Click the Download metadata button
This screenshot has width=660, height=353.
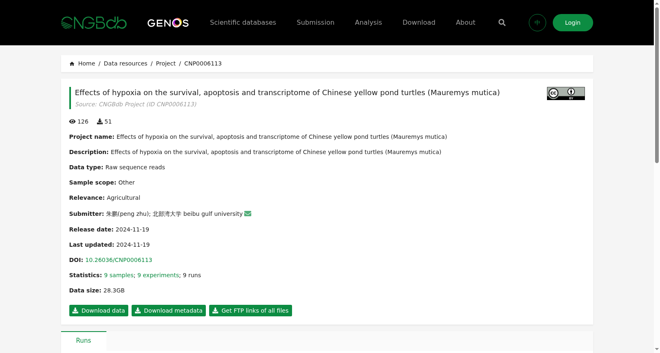(x=169, y=311)
